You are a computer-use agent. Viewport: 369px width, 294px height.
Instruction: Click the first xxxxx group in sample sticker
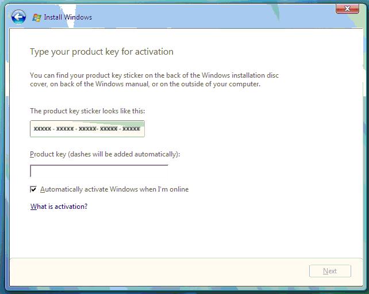pos(43,129)
